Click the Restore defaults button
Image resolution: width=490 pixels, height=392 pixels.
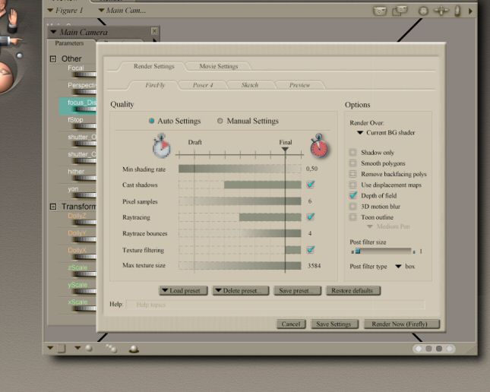click(353, 291)
